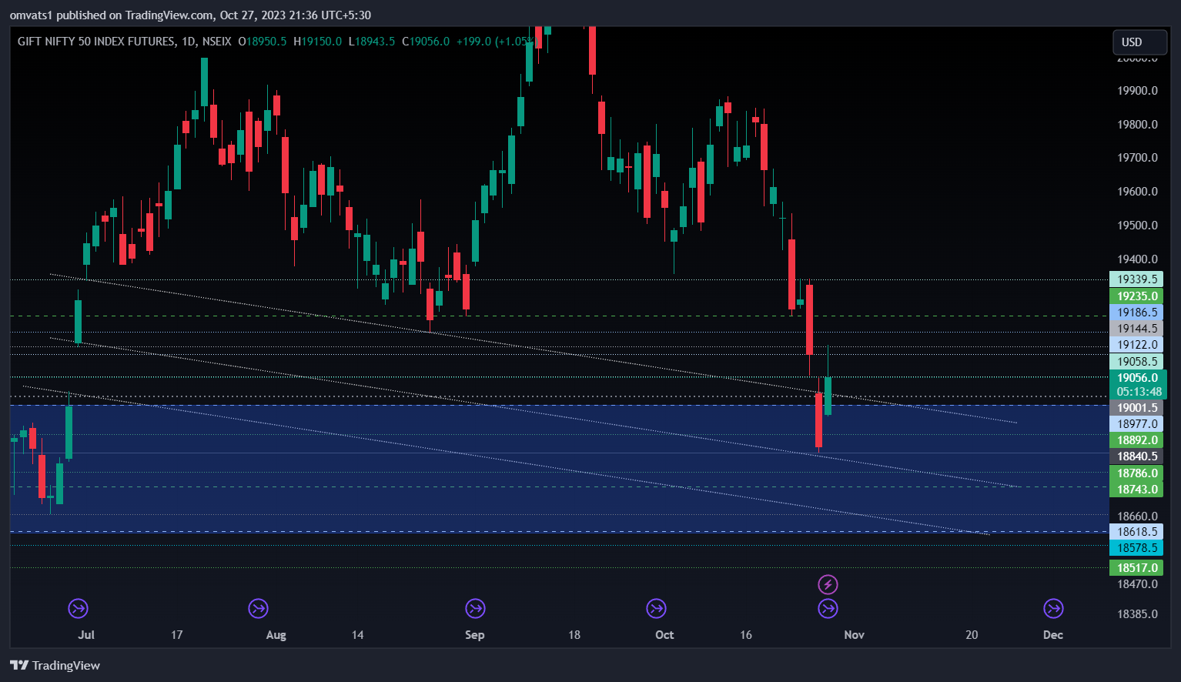
Task: Open the event marker above the Oct label
Action: (656, 609)
